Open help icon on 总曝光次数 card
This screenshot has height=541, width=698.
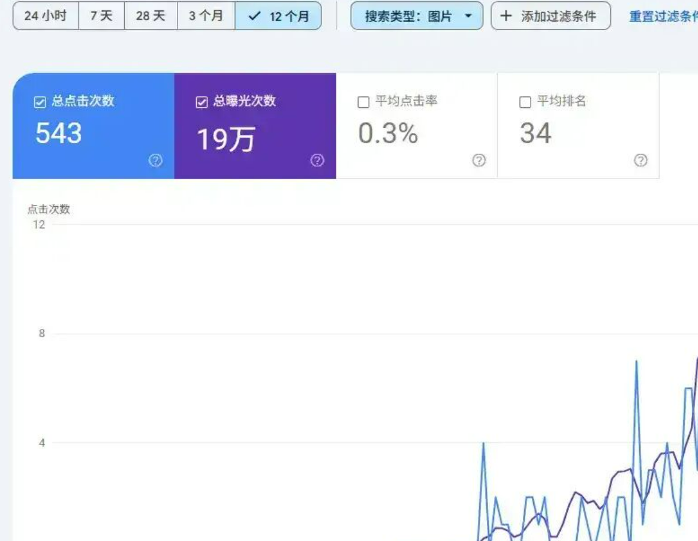(317, 160)
